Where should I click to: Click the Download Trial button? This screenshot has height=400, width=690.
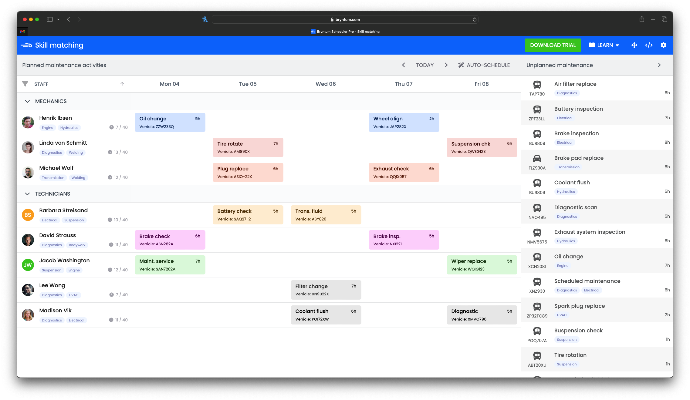tap(553, 45)
